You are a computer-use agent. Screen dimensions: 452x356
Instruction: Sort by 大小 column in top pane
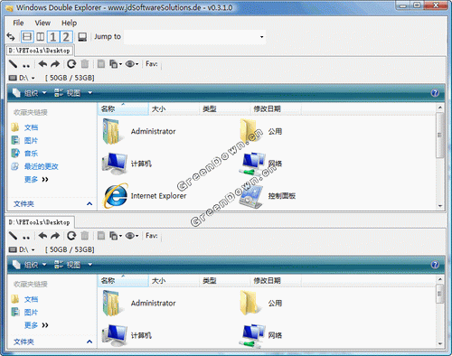[174, 108]
